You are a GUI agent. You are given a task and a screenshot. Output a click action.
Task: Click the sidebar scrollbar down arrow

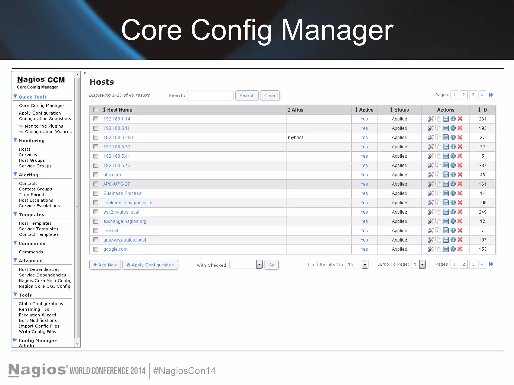pyautogui.click(x=77, y=344)
